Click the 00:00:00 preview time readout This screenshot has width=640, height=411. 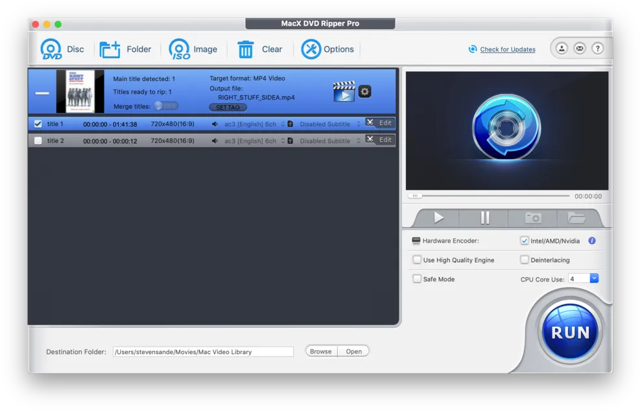[x=588, y=196]
